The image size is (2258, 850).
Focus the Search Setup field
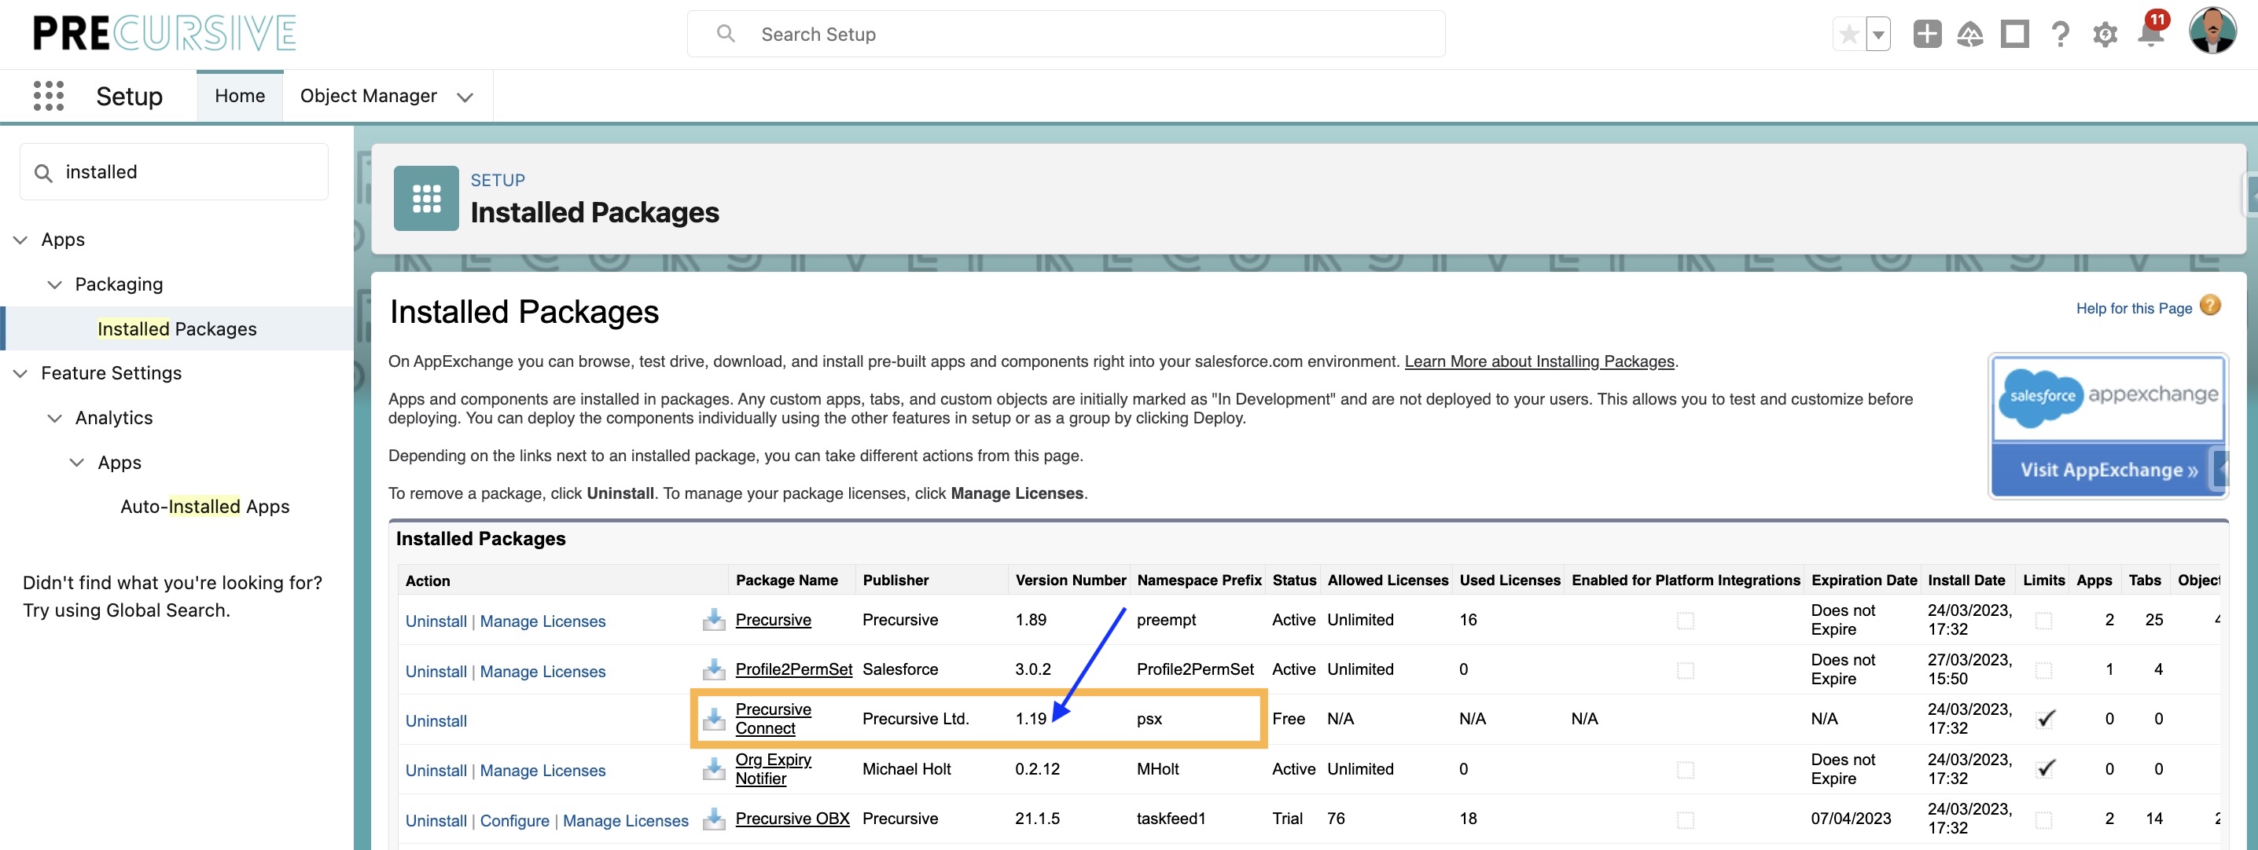pos(1066,35)
